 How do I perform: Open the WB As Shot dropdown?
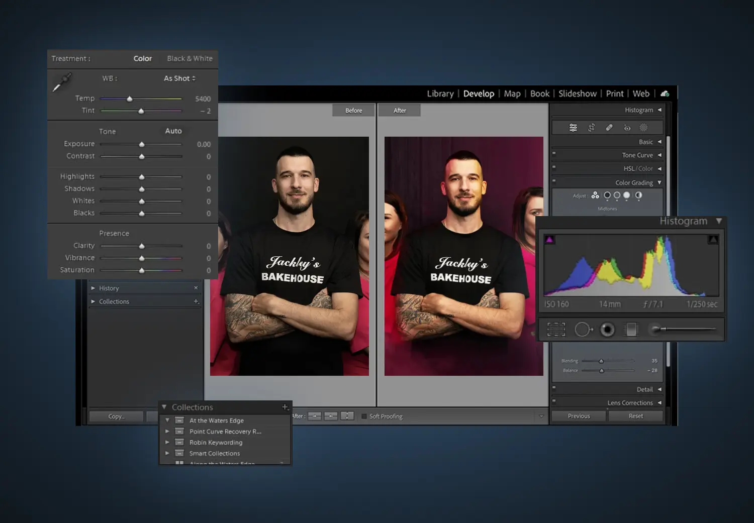pos(179,78)
